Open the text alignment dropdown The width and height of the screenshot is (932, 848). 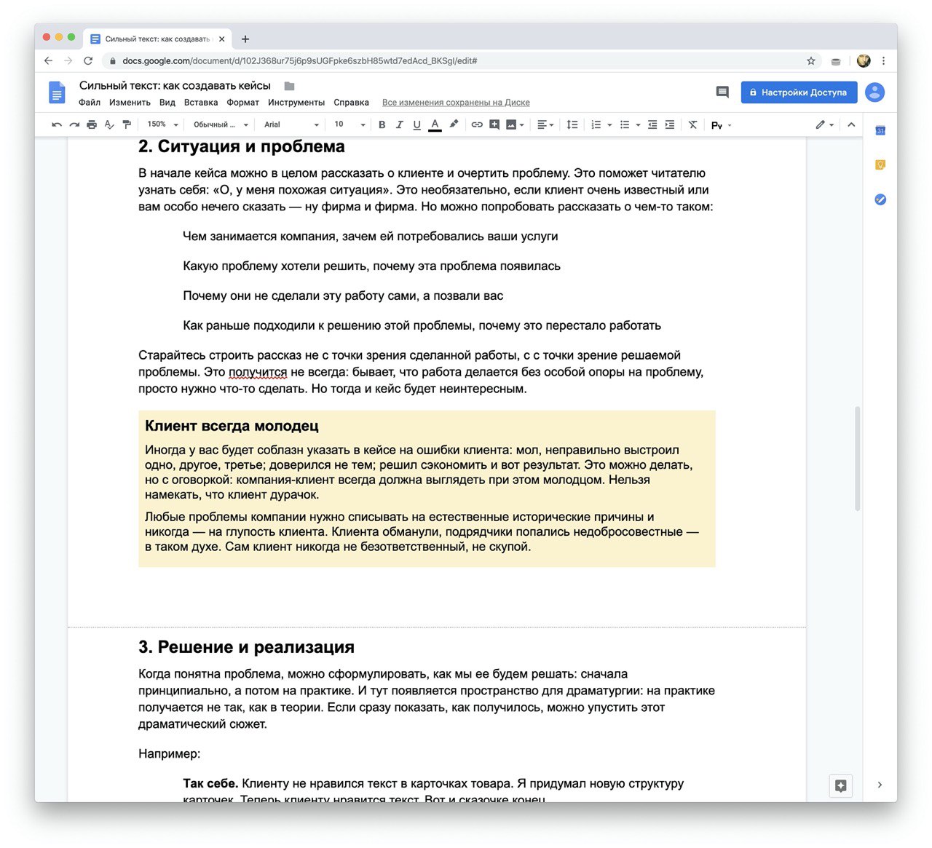(x=545, y=124)
